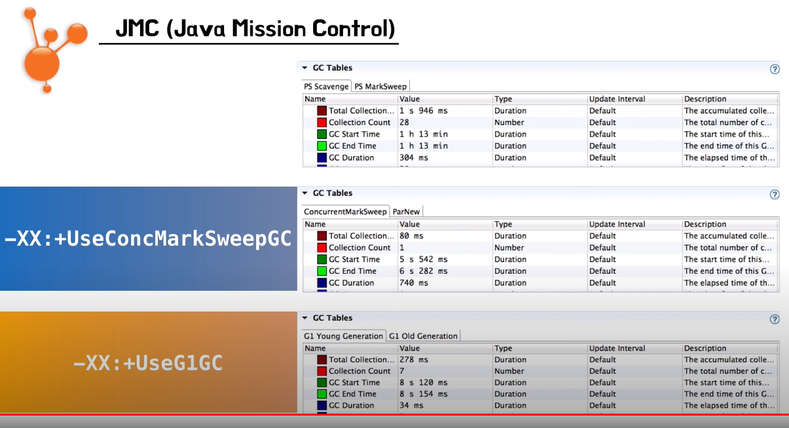Click the dark red swatch beside the 80 ms total collection

pos(321,236)
